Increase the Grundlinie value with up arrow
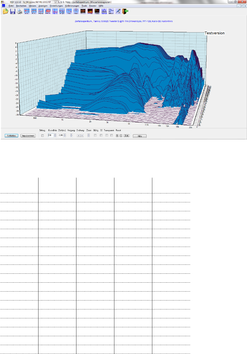 [55, 135]
